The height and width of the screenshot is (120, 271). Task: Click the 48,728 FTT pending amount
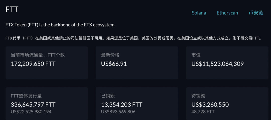[x=203, y=112]
